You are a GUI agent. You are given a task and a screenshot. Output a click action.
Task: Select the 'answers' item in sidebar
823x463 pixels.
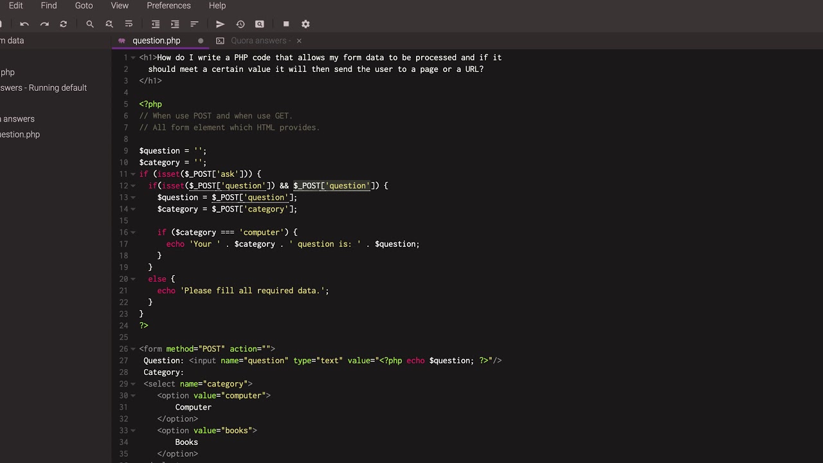pyautogui.click(x=17, y=118)
